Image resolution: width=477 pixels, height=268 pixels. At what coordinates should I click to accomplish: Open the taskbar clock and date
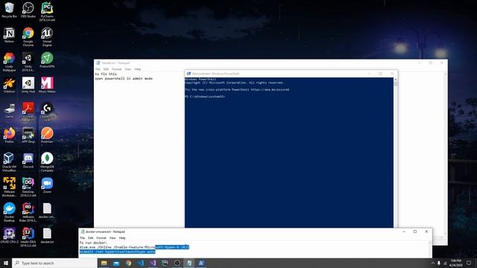click(x=456, y=263)
